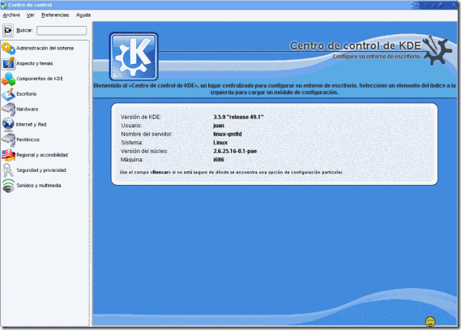Click the kernel version "2.6.25.16-0.1-pae"
The width and height of the screenshot is (461, 330).
(235, 151)
